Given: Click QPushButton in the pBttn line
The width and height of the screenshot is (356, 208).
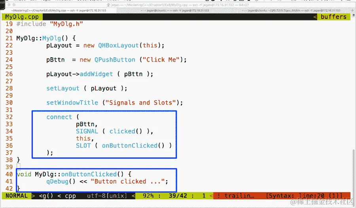Looking at the screenshot, I should point(115,60).
